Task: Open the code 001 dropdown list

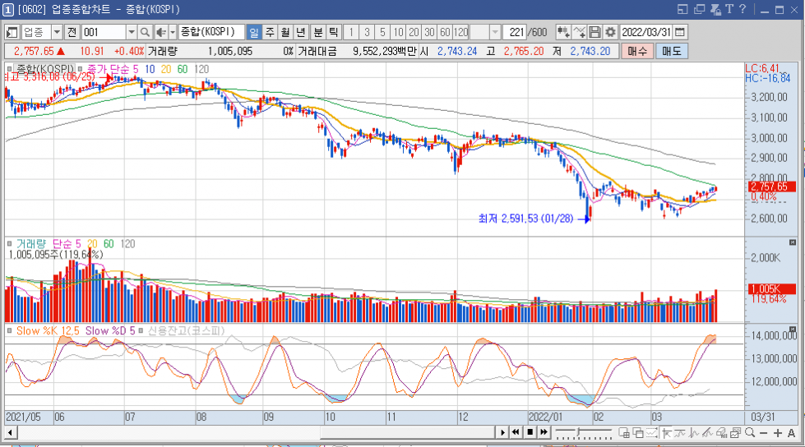Action: tap(132, 32)
